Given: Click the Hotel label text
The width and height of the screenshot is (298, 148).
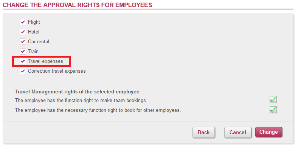Looking at the screenshot, I should pos(34,32).
